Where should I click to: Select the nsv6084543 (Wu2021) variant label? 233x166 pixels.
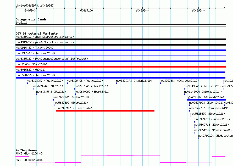click(x=51, y=92)
